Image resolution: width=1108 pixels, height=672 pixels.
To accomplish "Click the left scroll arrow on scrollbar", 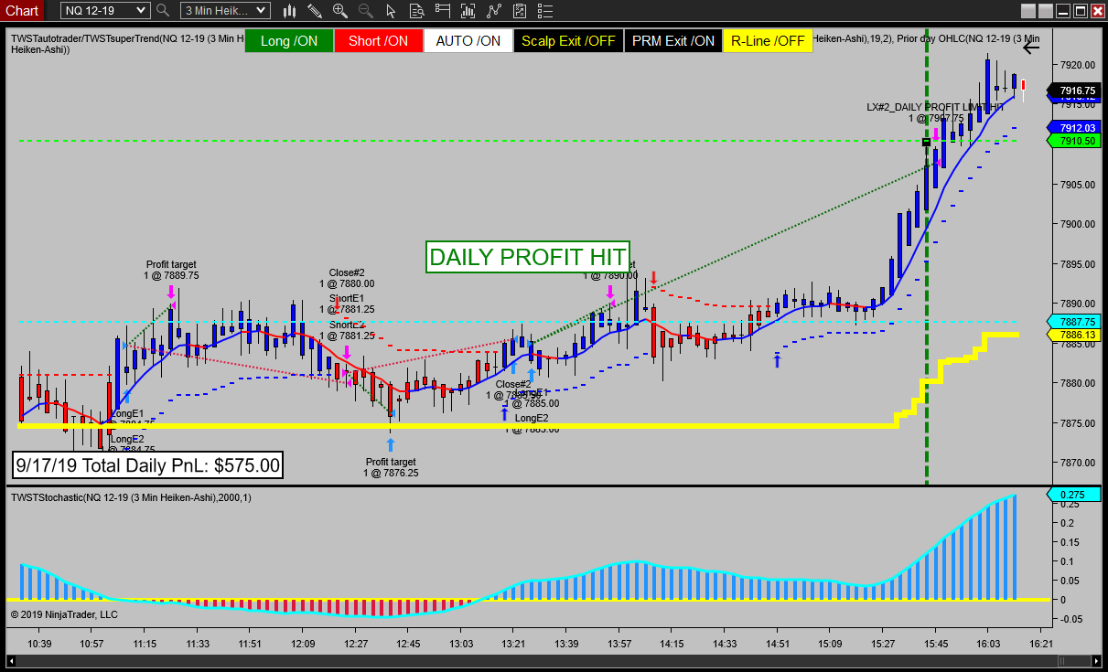I will tap(12, 661).
